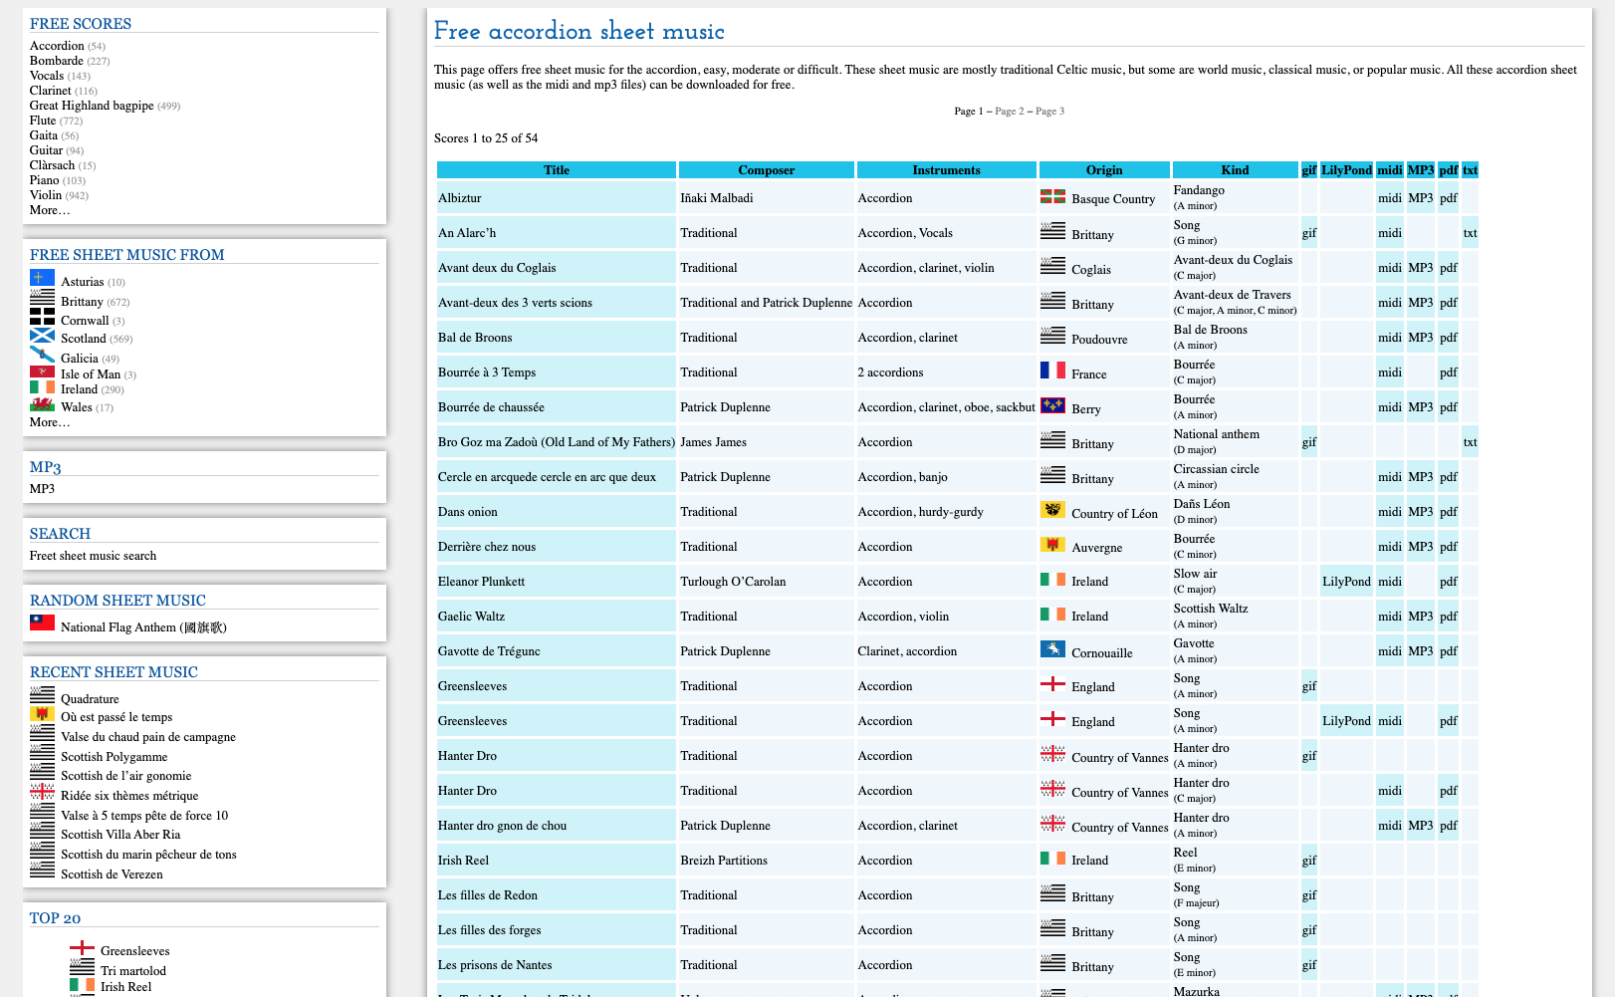1615x997 pixels.
Task: Expand More… under Free Scores list
Action: (x=50, y=210)
